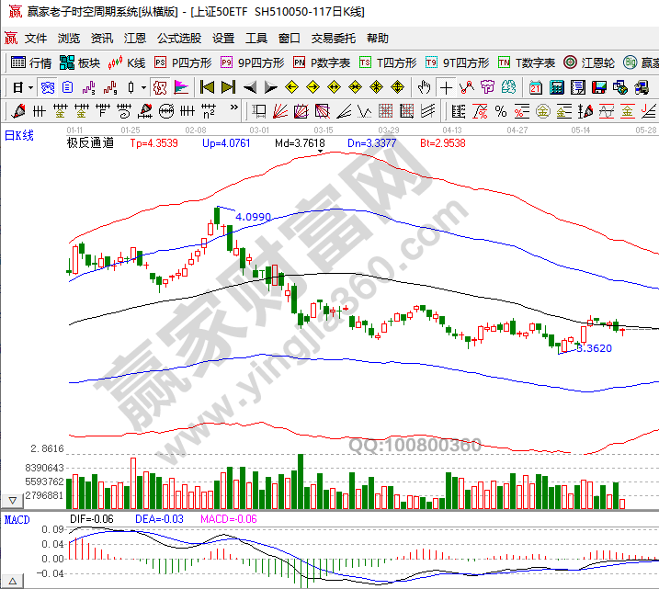
Task: Open the calendar date icon
Action: click(x=536, y=87)
